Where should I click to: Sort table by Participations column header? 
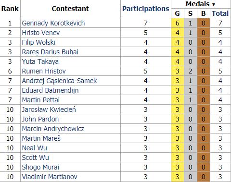(146, 9)
